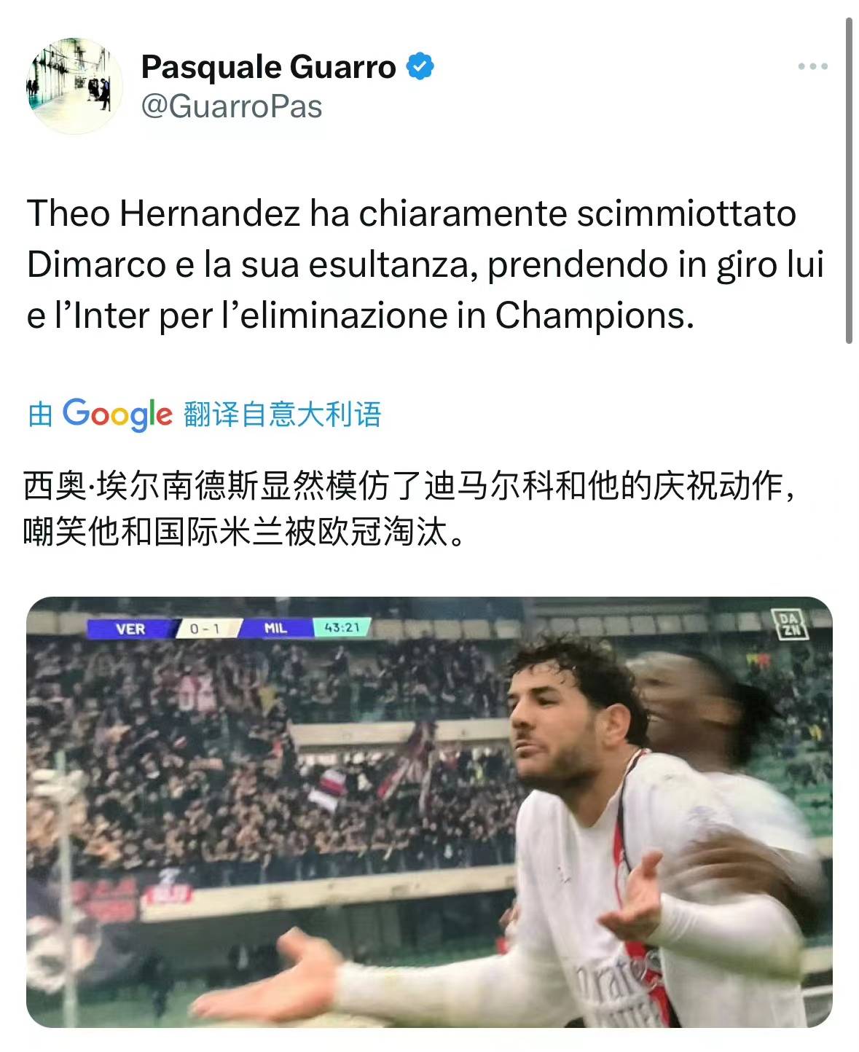Click the vertical scrollbar on the right
The width and height of the screenshot is (859, 1052).
point(849,180)
